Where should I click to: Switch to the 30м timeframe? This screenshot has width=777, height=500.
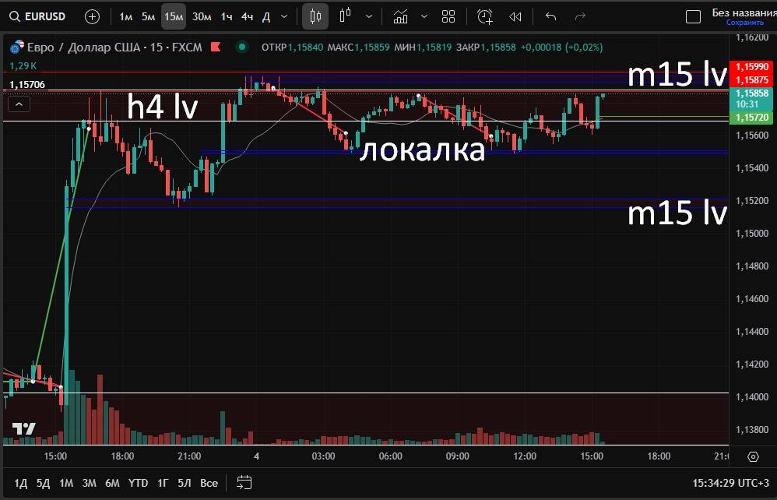202,16
